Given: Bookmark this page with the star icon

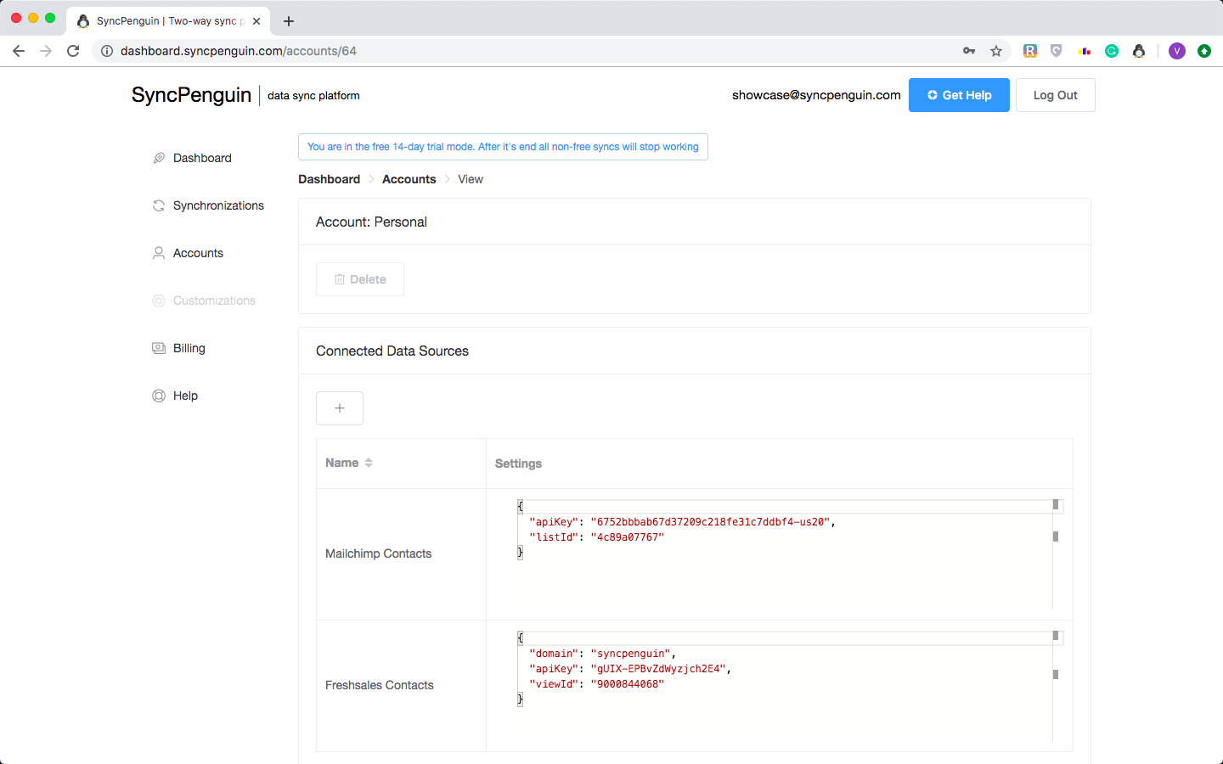Looking at the screenshot, I should tap(996, 51).
